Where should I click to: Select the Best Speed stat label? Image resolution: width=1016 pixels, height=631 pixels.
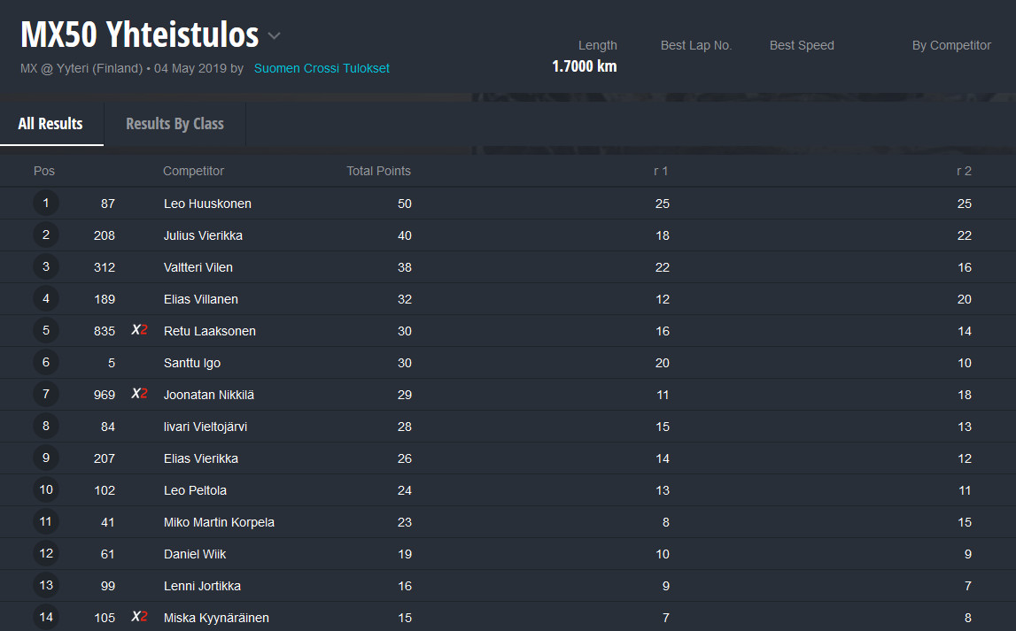tap(802, 45)
